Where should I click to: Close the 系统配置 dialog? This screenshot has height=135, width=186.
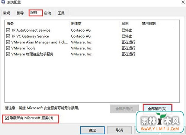[183, 2]
